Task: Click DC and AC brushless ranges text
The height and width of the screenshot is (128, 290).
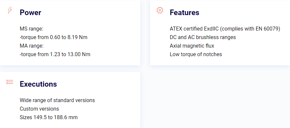Action: (203, 37)
